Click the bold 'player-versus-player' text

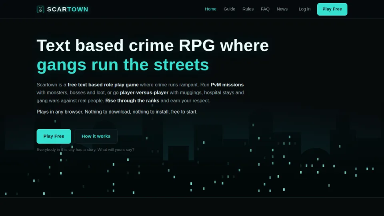tap(144, 92)
